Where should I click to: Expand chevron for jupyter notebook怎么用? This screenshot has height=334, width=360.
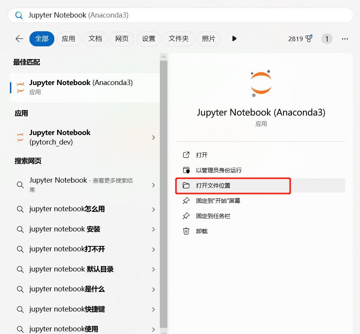[154, 209]
